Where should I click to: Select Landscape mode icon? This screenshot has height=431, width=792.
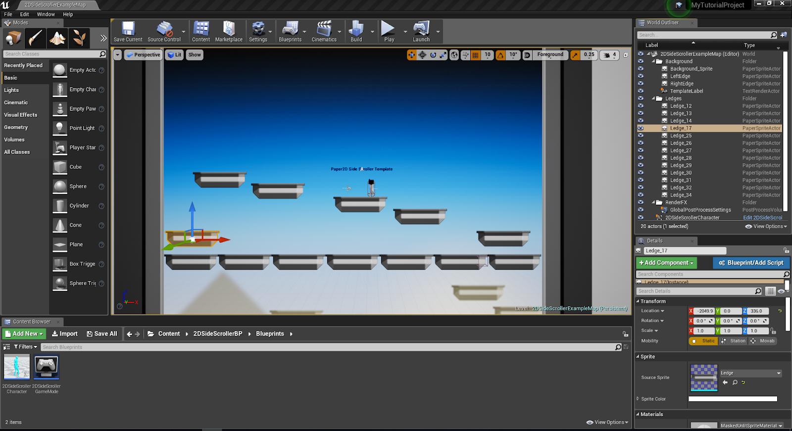[57, 38]
